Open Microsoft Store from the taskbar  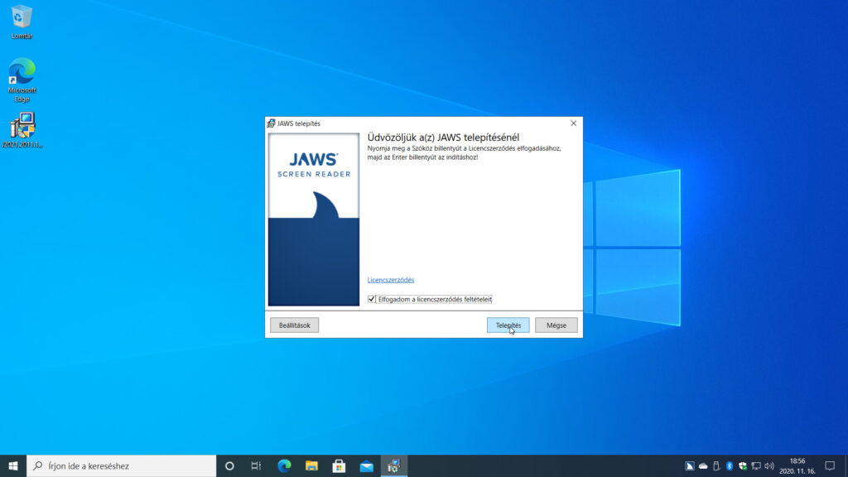[339, 465]
